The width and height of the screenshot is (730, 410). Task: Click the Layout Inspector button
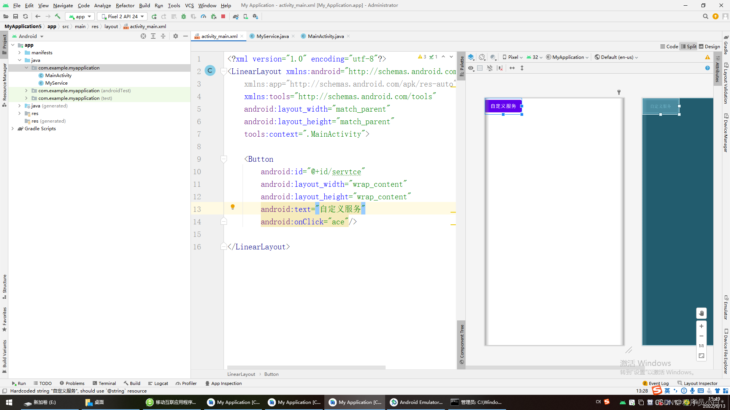coord(697,383)
